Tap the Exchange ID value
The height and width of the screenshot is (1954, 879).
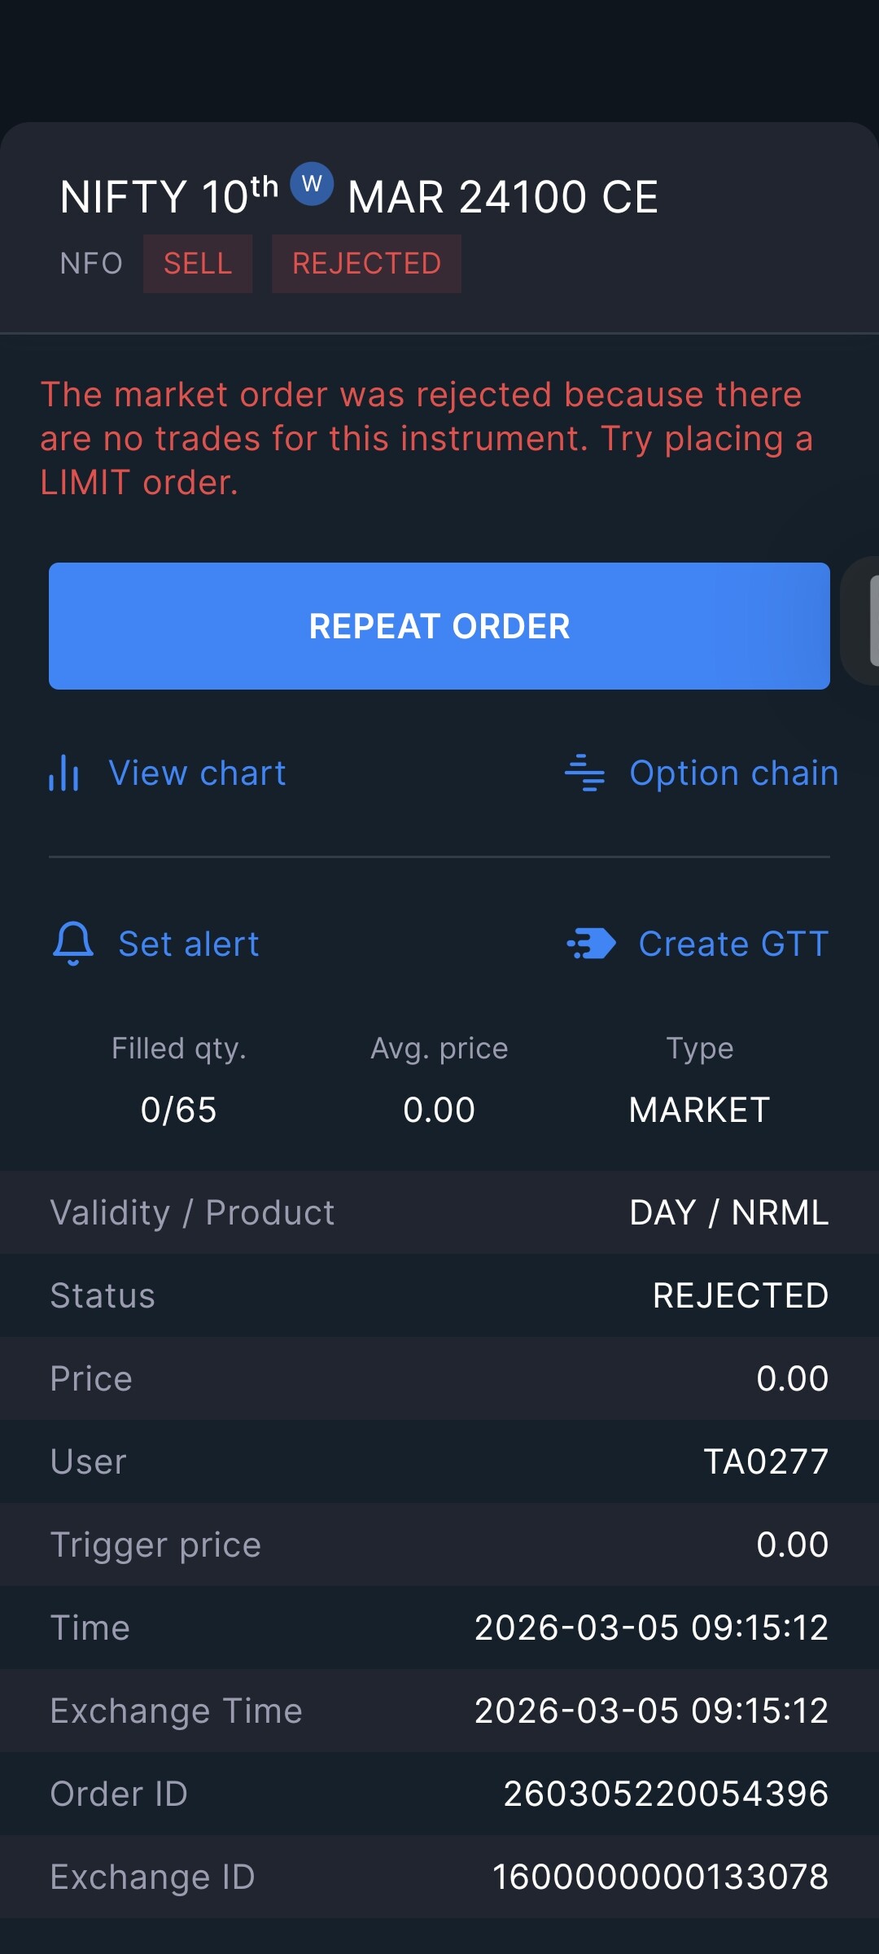click(x=660, y=1877)
